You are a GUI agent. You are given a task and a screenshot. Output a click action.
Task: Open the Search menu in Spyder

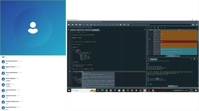pos(74,22)
